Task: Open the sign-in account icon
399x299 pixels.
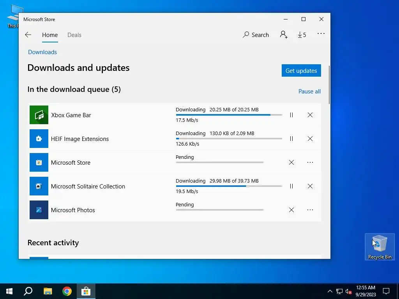Action: click(284, 35)
